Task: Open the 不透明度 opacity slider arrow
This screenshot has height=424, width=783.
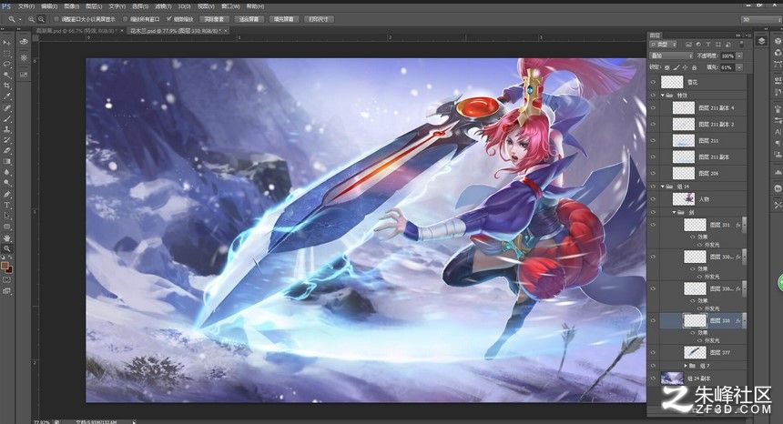Action: click(x=739, y=56)
